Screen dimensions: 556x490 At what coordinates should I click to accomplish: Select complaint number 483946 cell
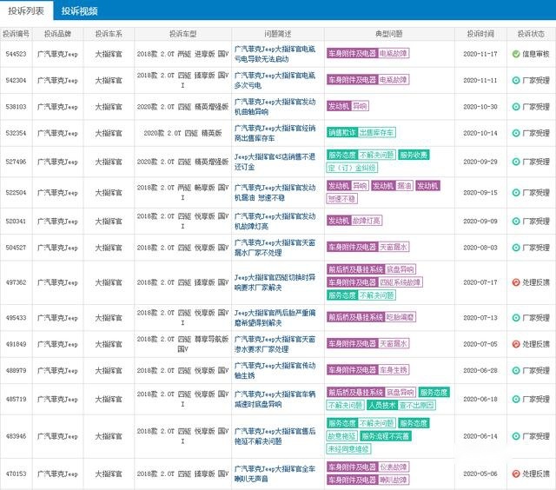pos(16,436)
